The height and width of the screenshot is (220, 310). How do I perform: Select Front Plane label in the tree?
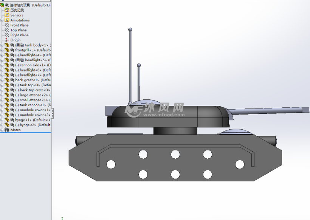[19, 25]
